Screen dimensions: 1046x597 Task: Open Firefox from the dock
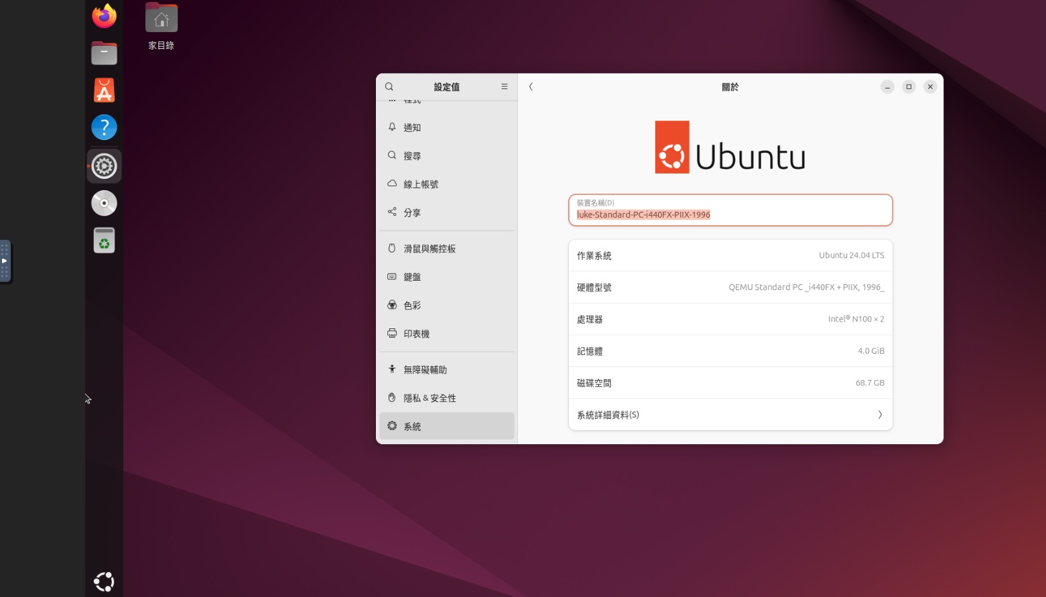tap(104, 16)
